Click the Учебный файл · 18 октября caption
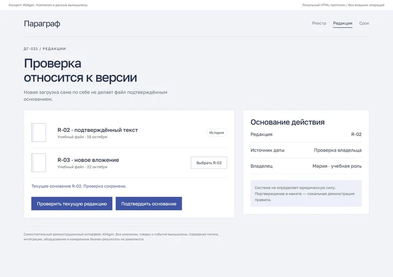This screenshot has height=277, width=393. tap(82, 137)
